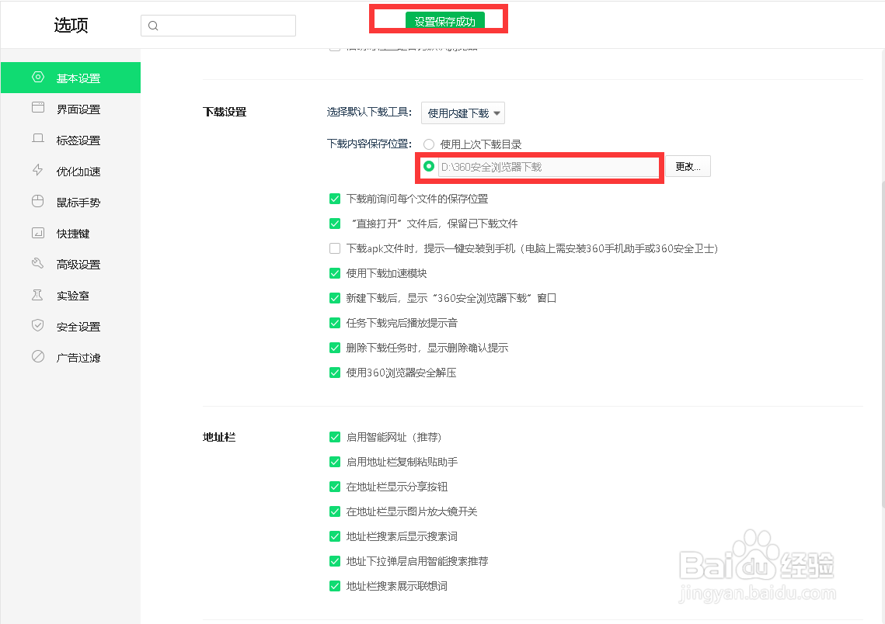Select the 使用上次下载目录 radio option
Screen dimensions: 885x624
point(428,144)
